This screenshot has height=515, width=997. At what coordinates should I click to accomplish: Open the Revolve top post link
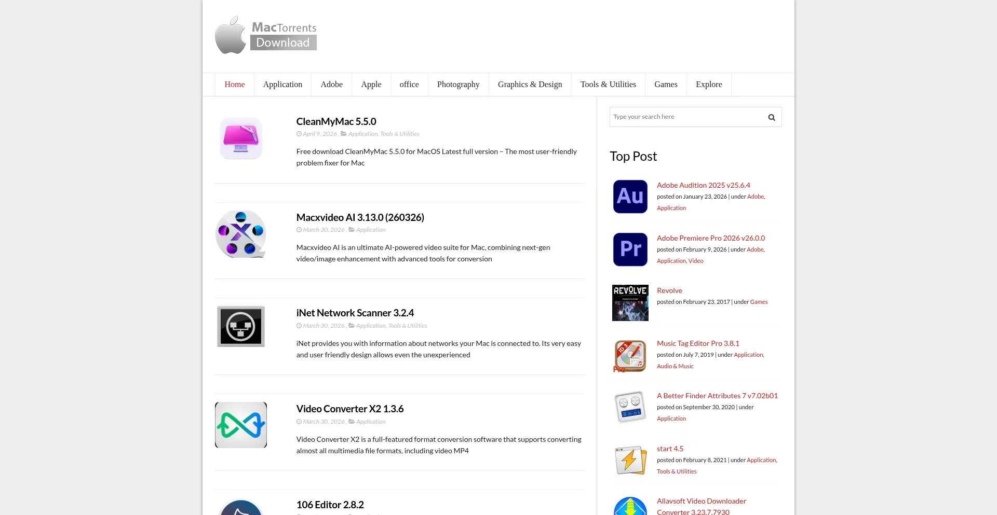coord(669,290)
